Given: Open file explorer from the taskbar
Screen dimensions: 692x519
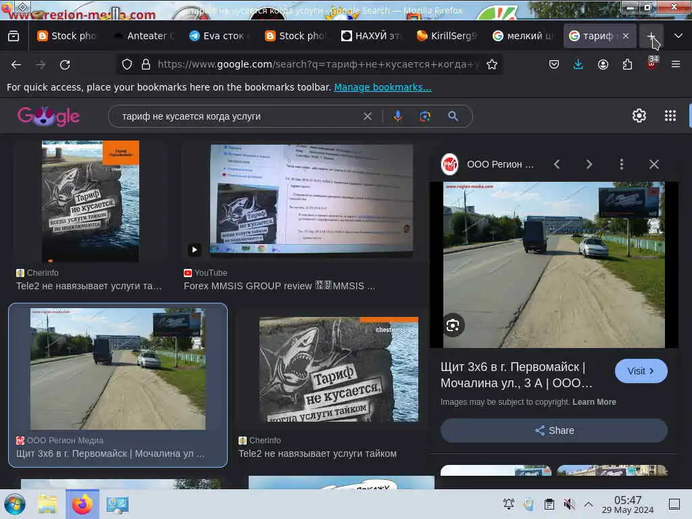Looking at the screenshot, I should click(x=47, y=504).
